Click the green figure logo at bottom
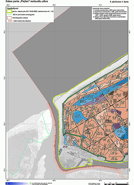The image size is (134, 185). [30, 183]
